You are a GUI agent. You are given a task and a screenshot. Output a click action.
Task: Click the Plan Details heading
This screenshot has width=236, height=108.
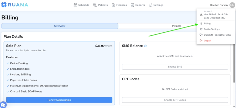13,37
